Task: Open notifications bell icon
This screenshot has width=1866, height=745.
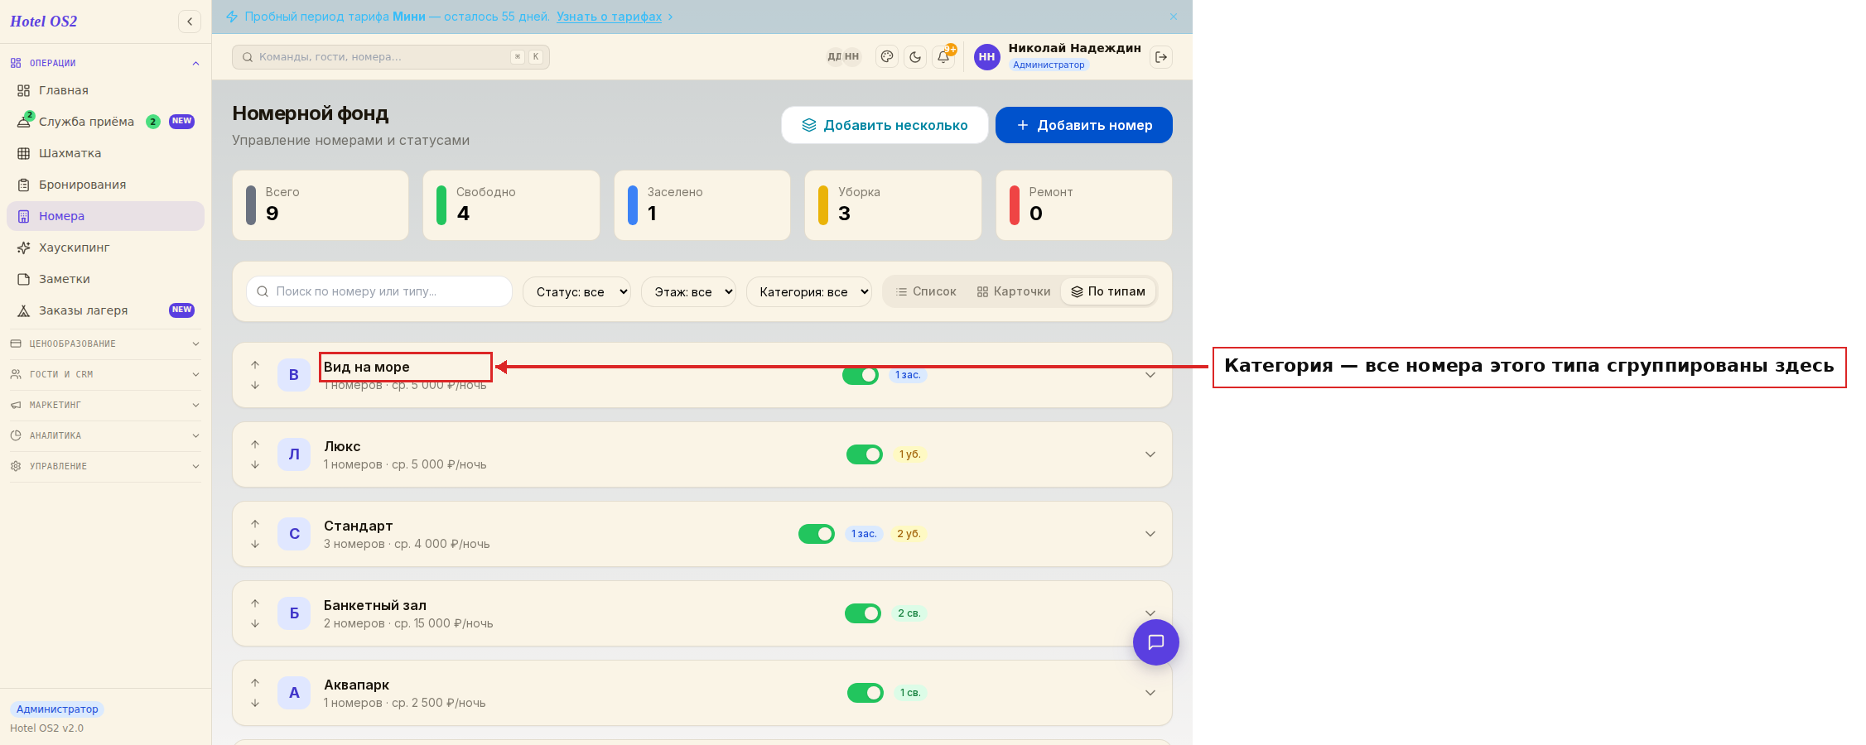Action: pyautogui.click(x=943, y=57)
